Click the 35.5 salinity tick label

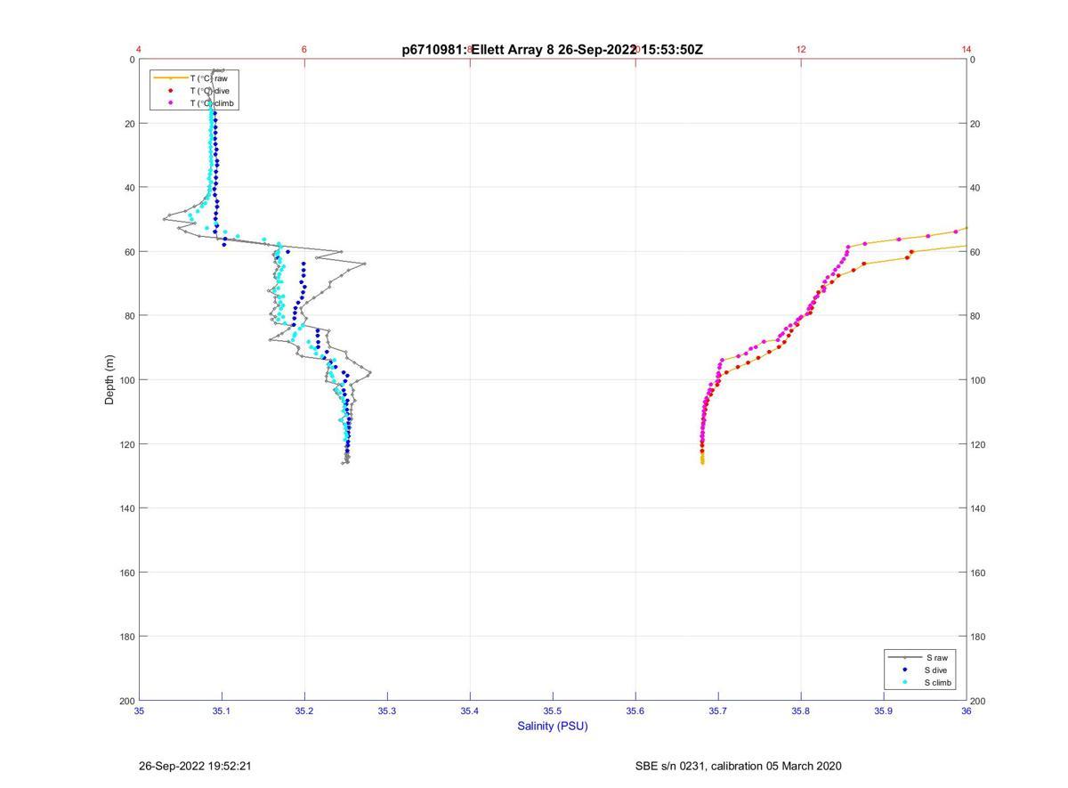[553, 711]
